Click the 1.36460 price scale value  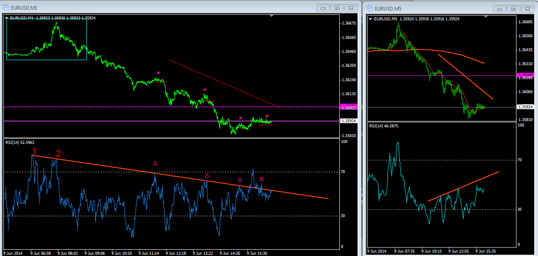point(349,52)
